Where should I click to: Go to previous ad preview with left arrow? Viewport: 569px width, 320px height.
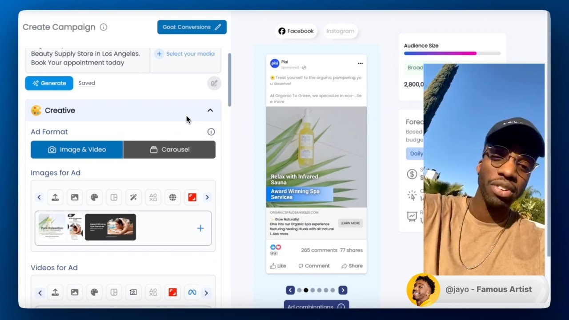[290, 290]
